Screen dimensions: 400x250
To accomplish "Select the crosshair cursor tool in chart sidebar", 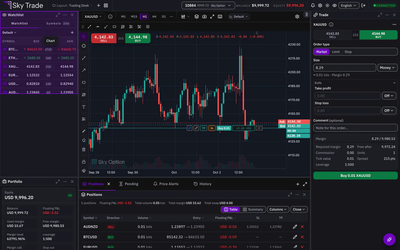I will coord(84,46).
